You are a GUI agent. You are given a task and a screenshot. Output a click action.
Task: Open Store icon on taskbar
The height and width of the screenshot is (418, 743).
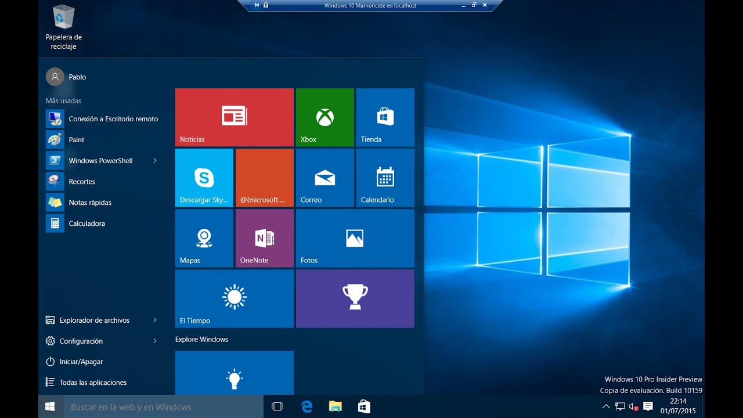pyautogui.click(x=364, y=407)
